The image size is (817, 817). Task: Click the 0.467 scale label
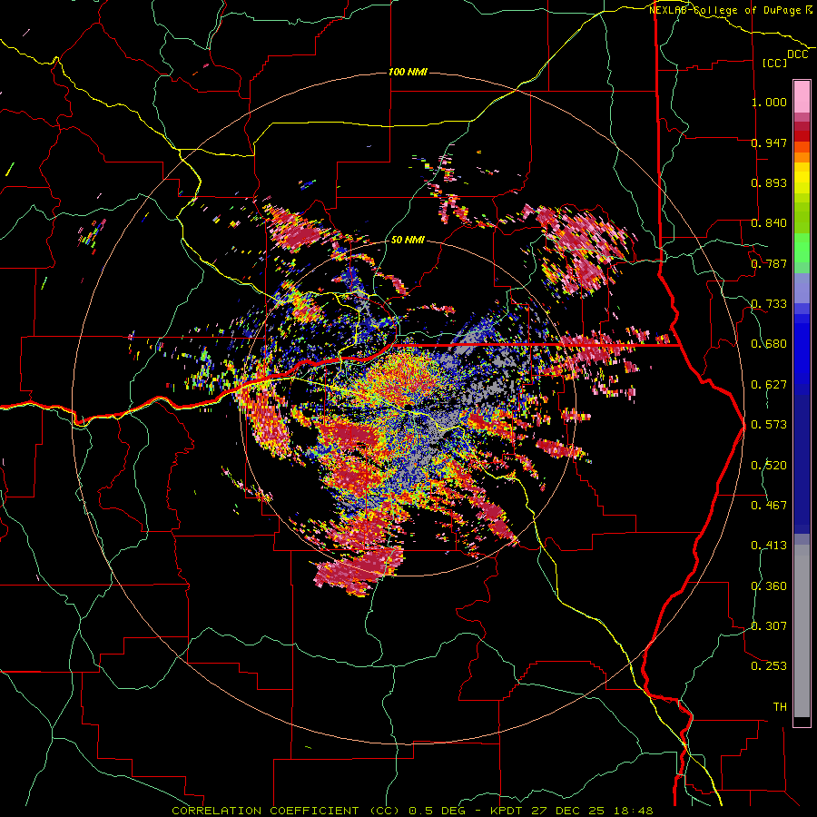click(x=769, y=505)
